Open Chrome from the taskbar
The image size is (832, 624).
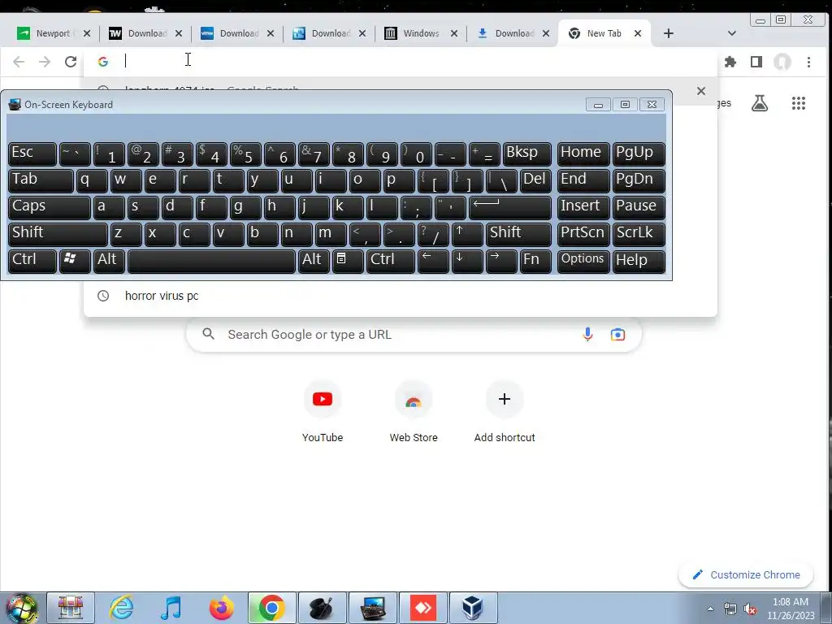(271, 608)
